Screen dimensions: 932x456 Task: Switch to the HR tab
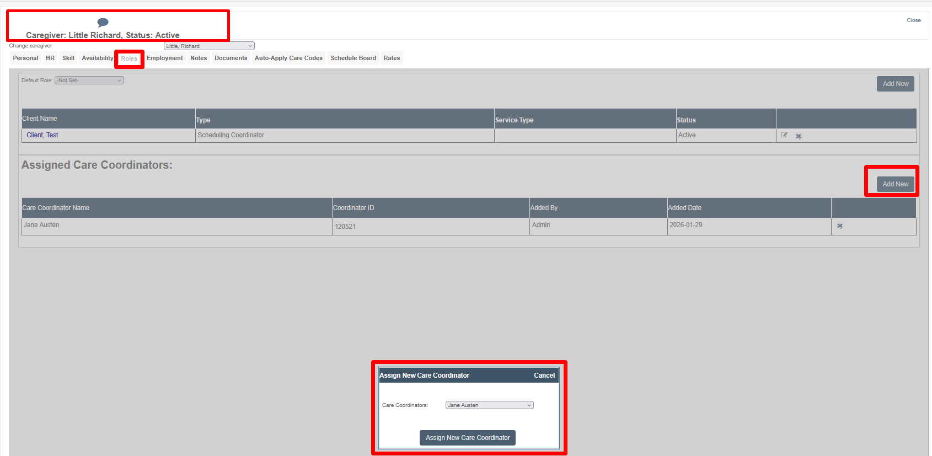50,58
